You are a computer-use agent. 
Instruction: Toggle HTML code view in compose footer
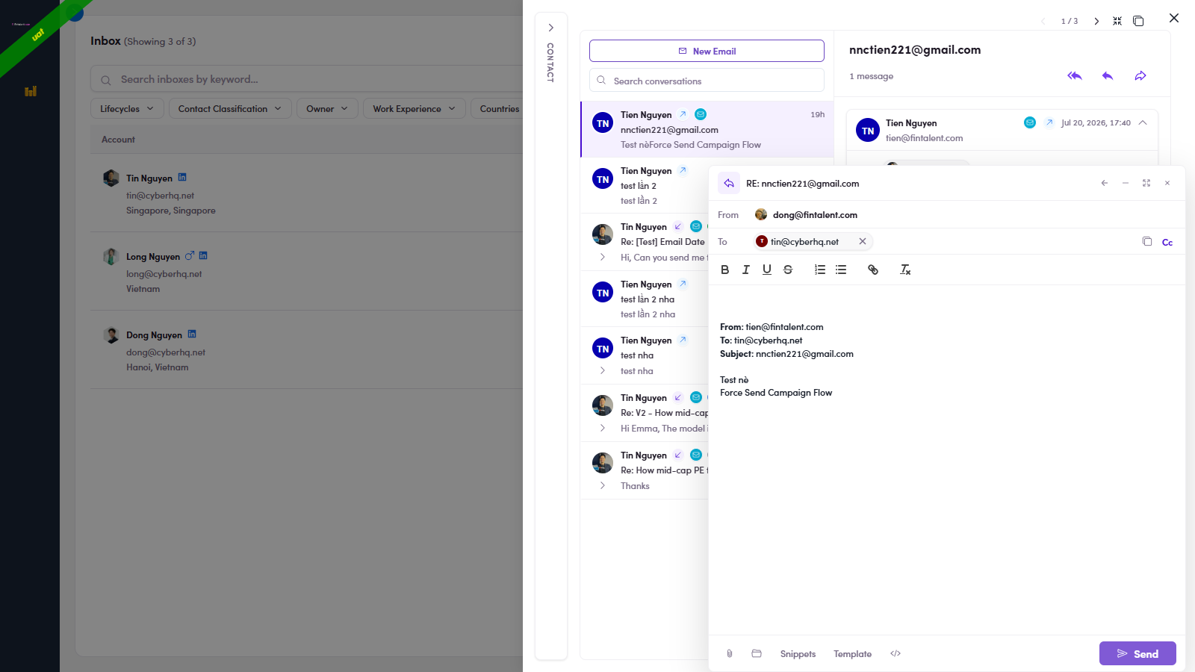click(x=896, y=653)
